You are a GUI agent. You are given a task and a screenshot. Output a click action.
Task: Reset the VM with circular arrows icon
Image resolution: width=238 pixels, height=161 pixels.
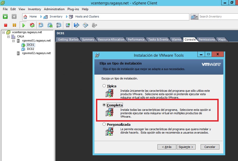tap(32, 25)
